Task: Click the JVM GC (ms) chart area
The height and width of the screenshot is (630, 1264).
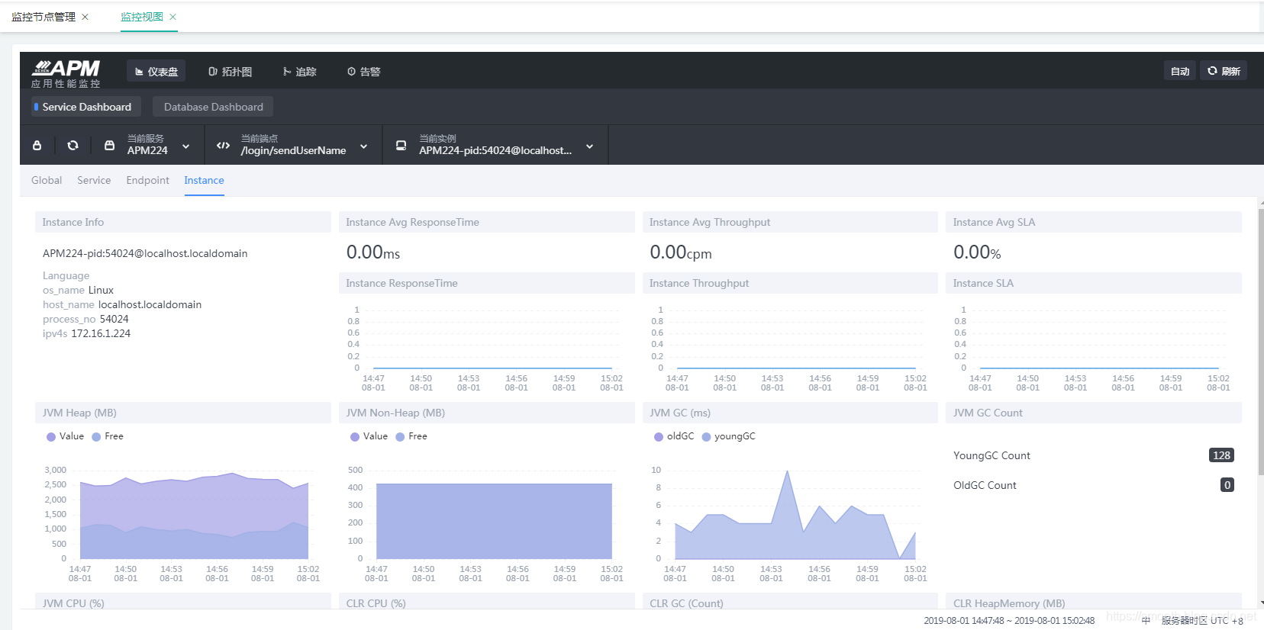Action: point(795,516)
